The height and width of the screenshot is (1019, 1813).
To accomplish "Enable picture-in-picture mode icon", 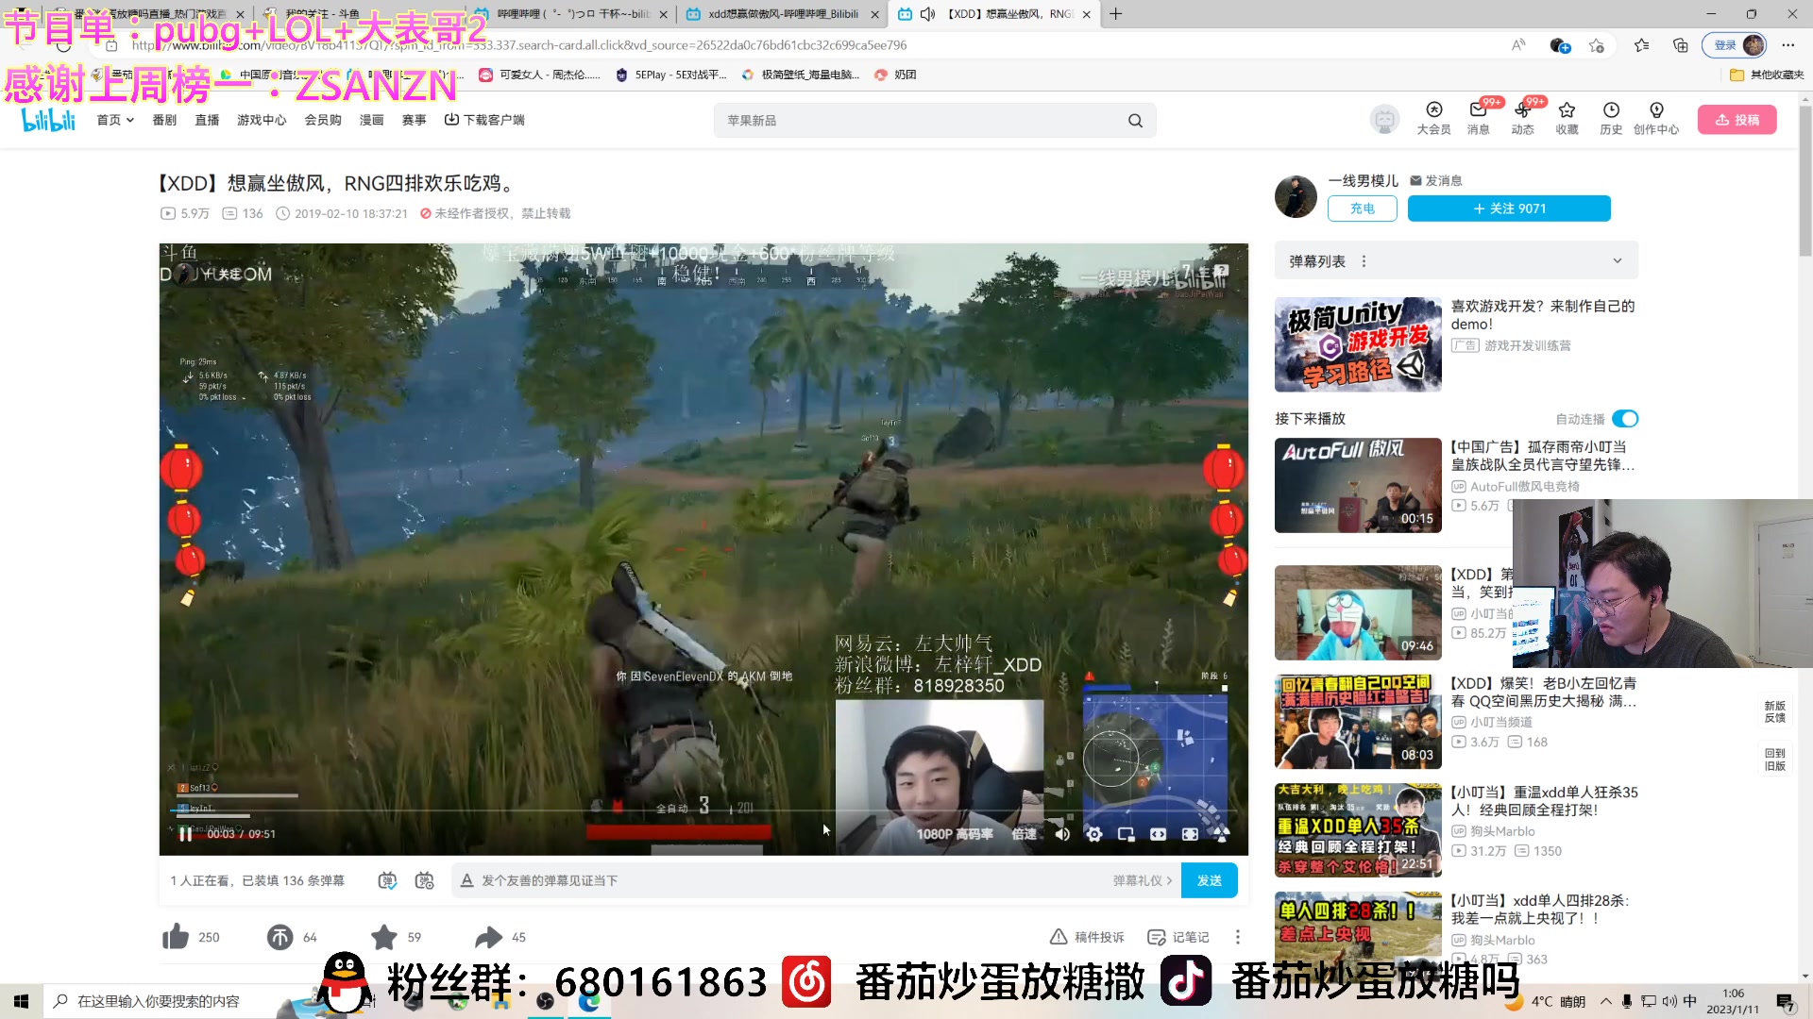I will pos(1126,834).
